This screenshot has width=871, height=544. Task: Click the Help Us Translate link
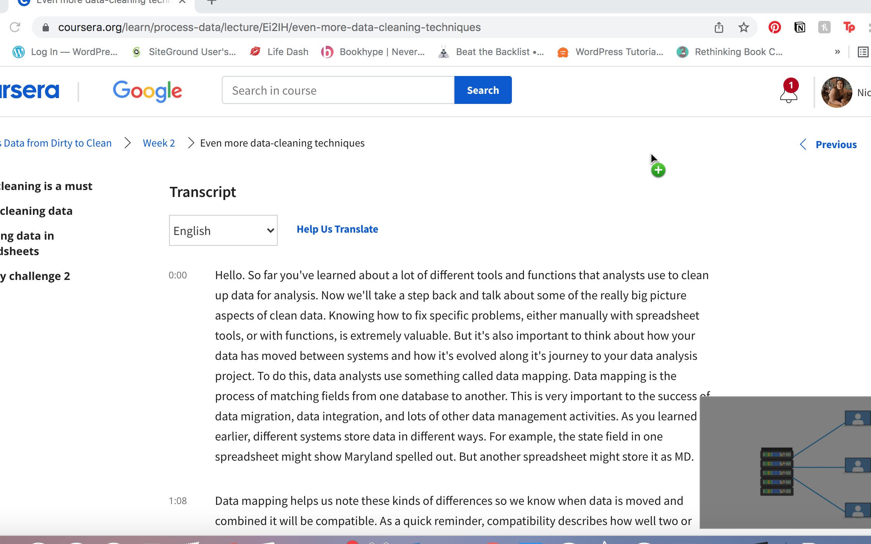pyautogui.click(x=337, y=229)
